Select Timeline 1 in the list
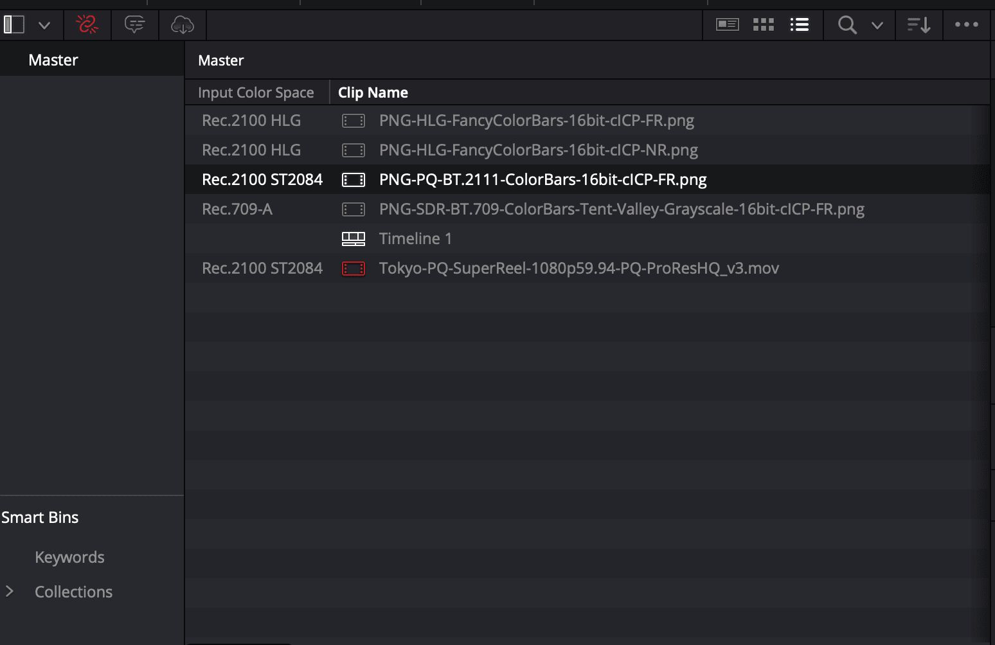This screenshot has width=995, height=645. pos(415,238)
